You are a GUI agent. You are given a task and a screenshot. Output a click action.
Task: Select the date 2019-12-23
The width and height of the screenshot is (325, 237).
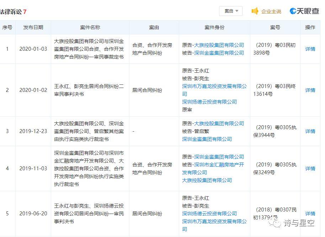tap(33, 131)
